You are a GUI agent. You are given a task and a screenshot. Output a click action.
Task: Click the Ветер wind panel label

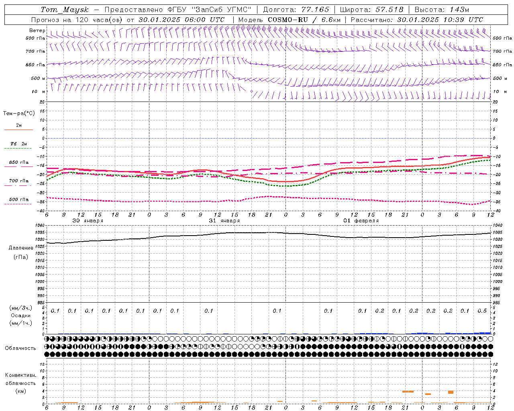click(37, 31)
